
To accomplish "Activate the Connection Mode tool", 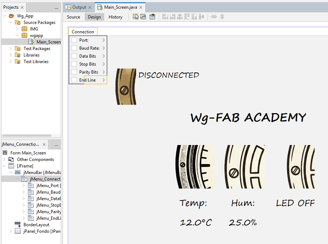I will [143, 17].
